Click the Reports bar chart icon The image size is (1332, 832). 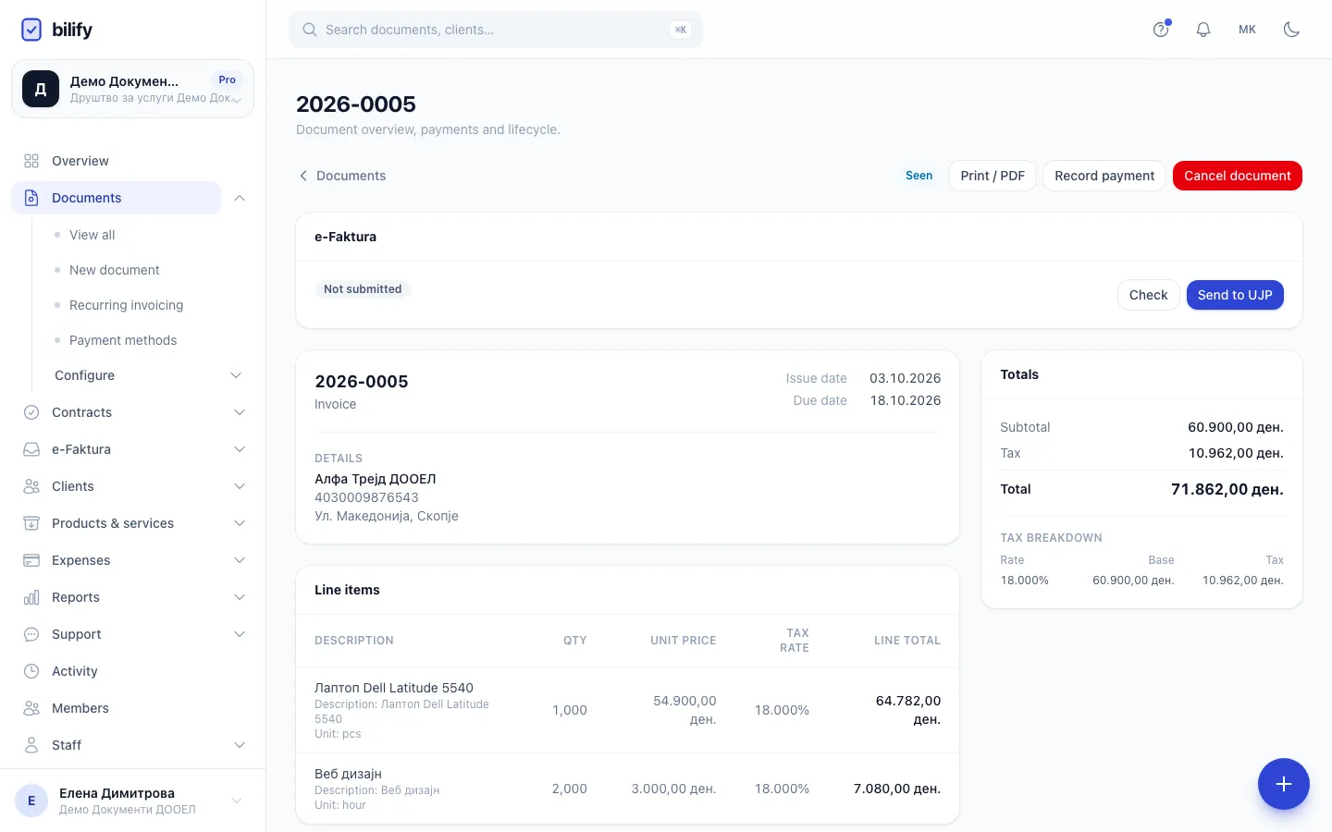click(31, 597)
